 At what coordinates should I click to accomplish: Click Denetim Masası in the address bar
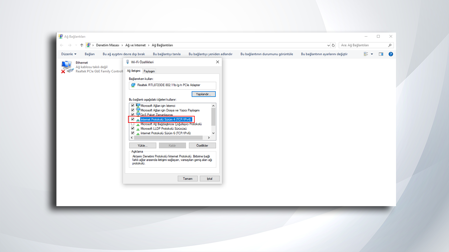tap(107, 45)
